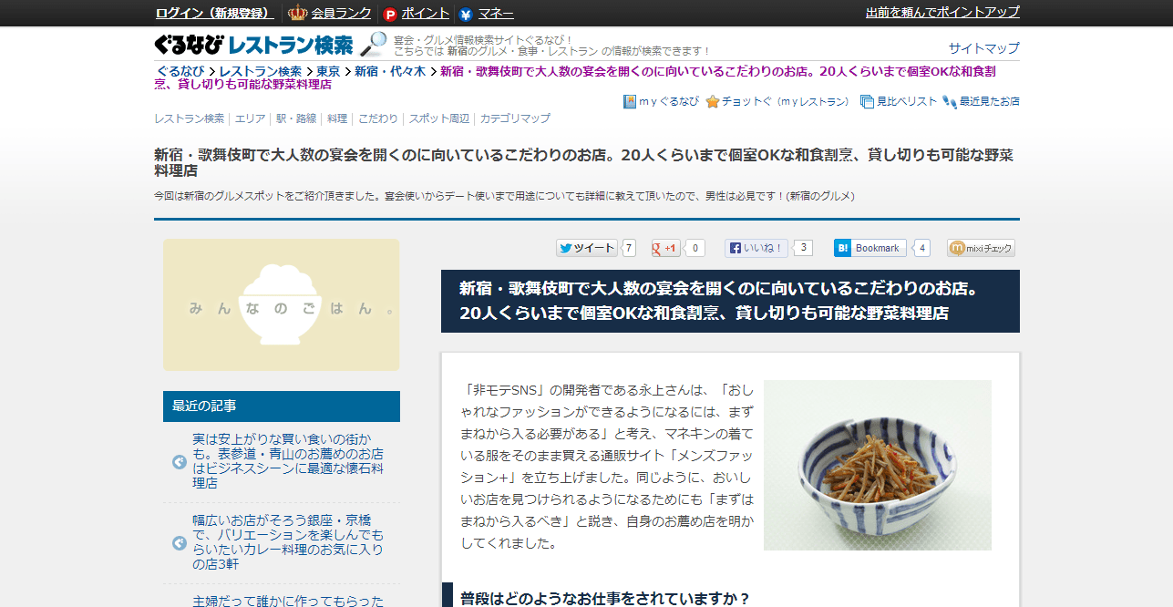Click the みんなのごはん rice bowl banner
The image size is (1173, 607).
281,303
